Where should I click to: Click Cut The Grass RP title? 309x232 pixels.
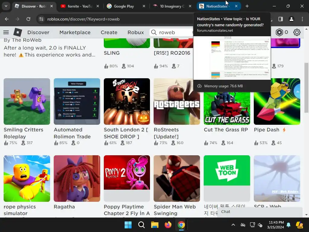tap(226, 130)
